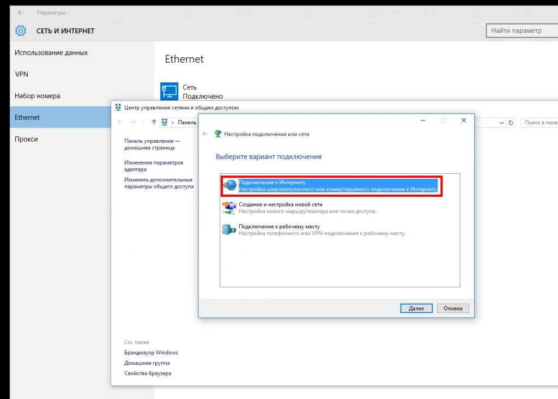The image size is (558, 399).
Task: Click the Подключение к рабочему месту icon
Action: [x=229, y=229]
